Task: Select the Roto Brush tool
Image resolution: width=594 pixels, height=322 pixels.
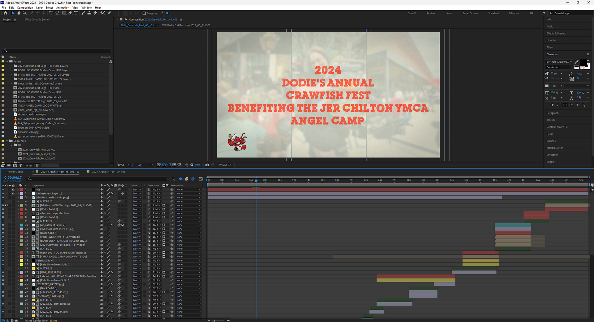Action: tap(102, 13)
